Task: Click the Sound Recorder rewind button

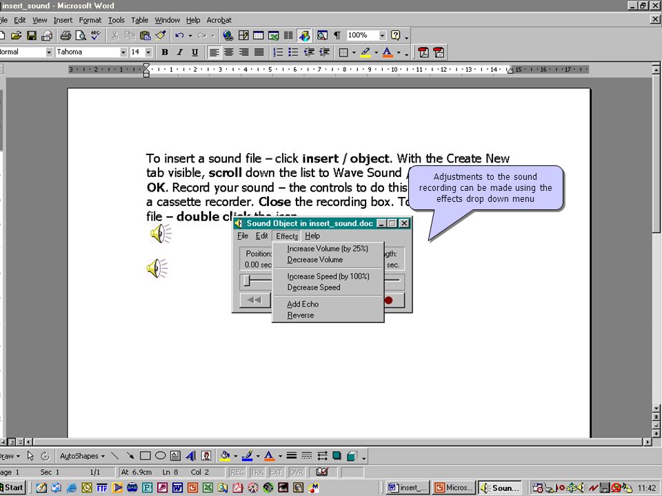Action: pyautogui.click(x=255, y=300)
